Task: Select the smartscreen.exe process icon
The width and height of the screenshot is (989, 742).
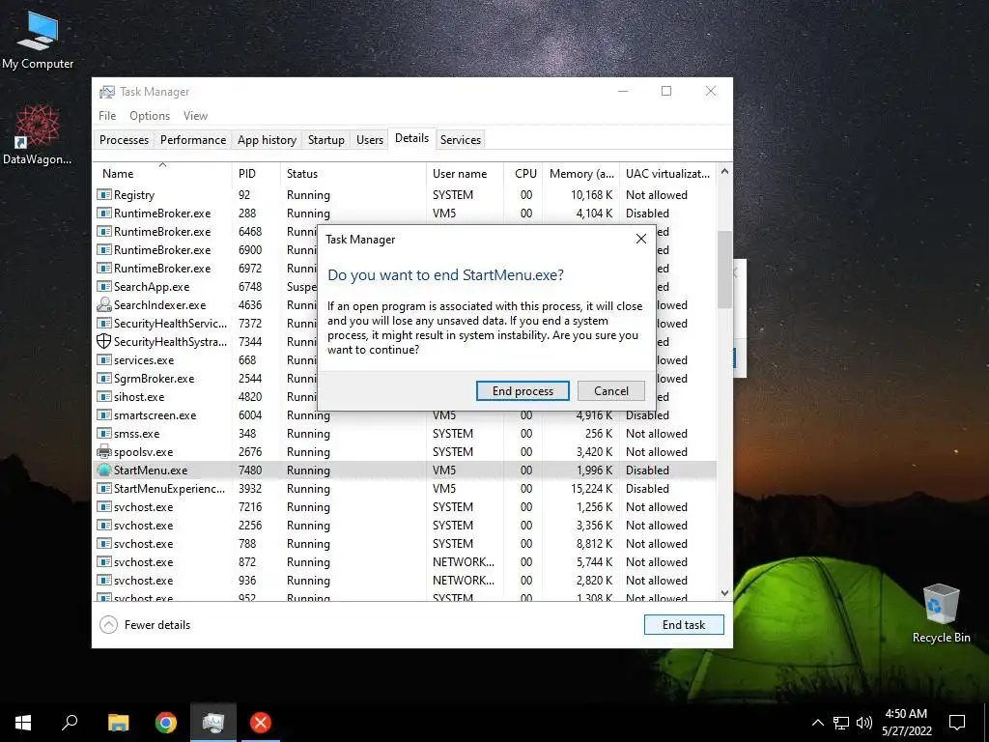Action: 103,415
